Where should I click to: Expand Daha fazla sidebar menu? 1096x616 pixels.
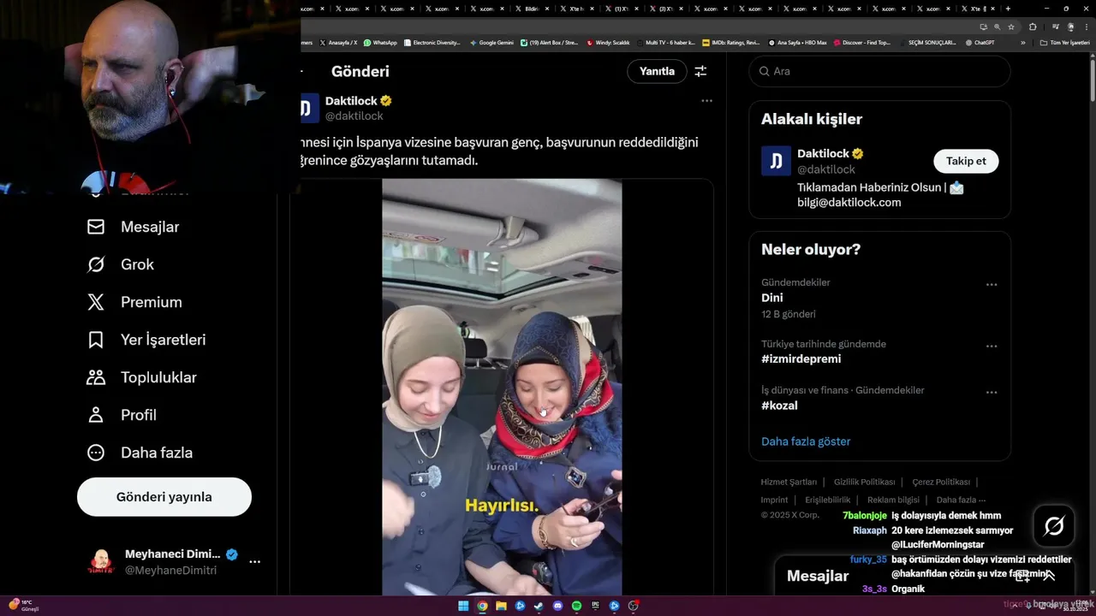coord(140,453)
